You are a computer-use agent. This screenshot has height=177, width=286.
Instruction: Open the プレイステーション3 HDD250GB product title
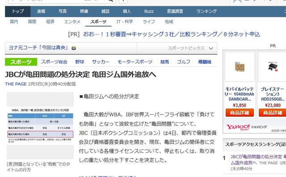point(273,94)
